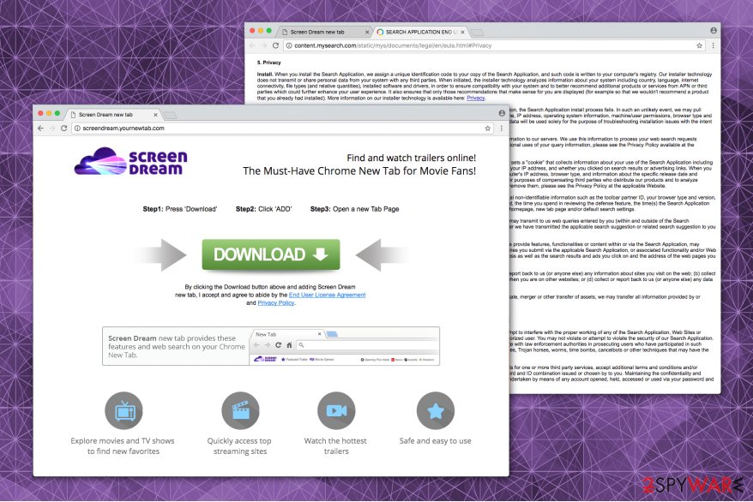The height and width of the screenshot is (502, 753).
Task: Go back in front Screen Dream window
Action: click(x=41, y=128)
